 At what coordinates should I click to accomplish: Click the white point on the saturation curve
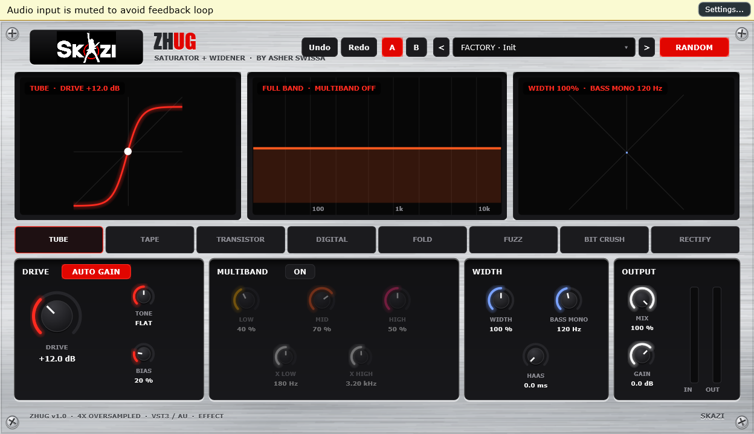128,151
